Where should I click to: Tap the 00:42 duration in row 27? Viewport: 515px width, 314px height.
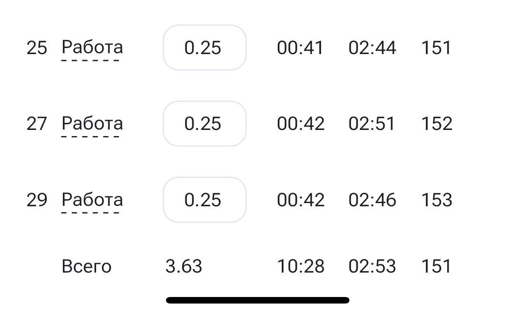pyautogui.click(x=301, y=124)
